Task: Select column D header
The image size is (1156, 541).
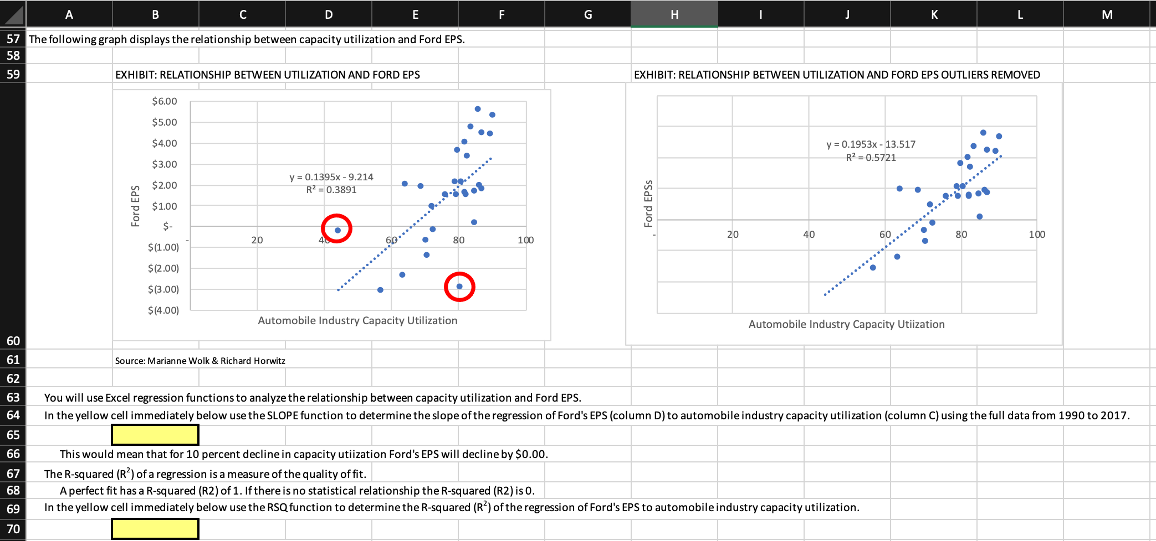Action: [x=329, y=14]
